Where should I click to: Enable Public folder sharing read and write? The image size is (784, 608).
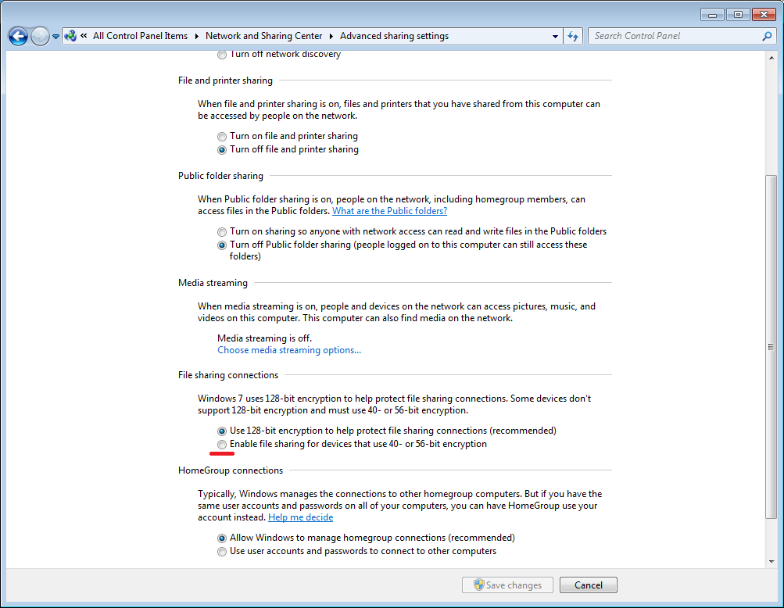click(222, 231)
